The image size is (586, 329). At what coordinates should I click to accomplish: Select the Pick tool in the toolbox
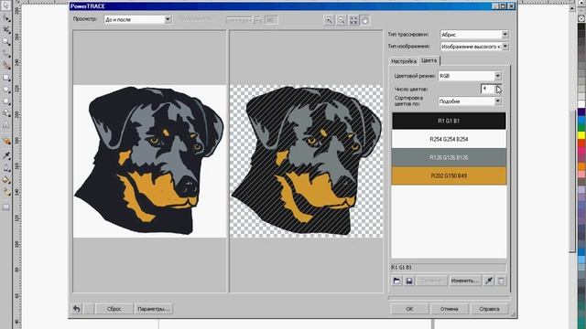(x=6, y=5)
